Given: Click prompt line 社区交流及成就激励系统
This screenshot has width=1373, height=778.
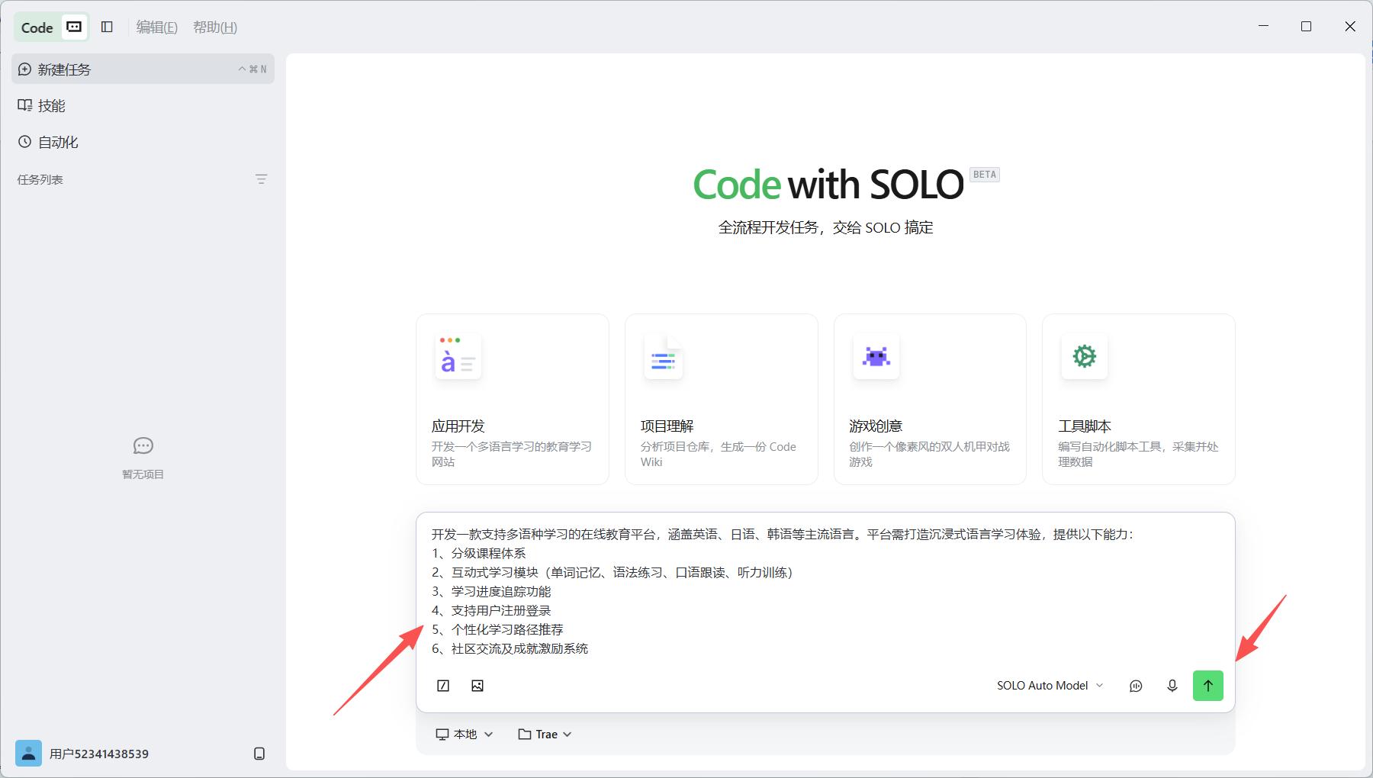Looking at the screenshot, I should click(x=510, y=648).
